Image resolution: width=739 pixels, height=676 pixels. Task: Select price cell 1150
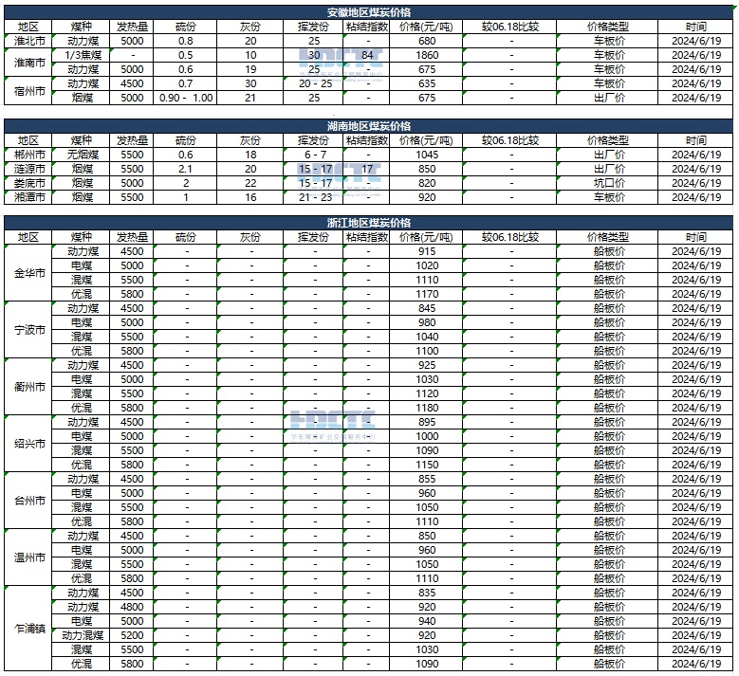pyautogui.click(x=426, y=465)
